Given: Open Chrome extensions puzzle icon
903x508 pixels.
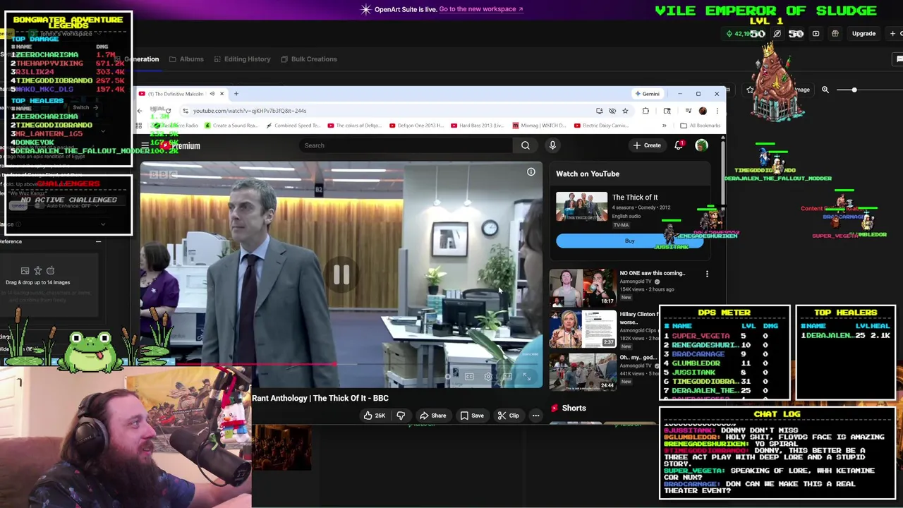Looking at the screenshot, I should (646, 111).
